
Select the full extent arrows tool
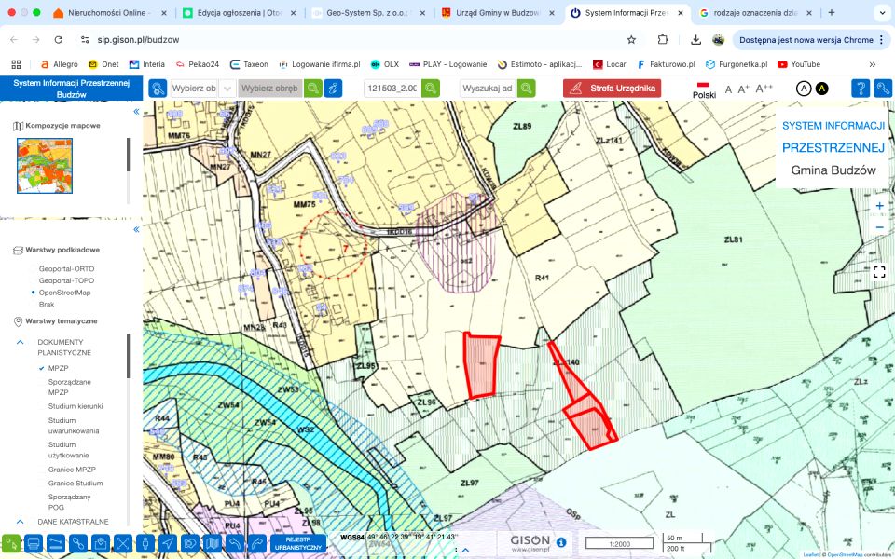pos(122,543)
